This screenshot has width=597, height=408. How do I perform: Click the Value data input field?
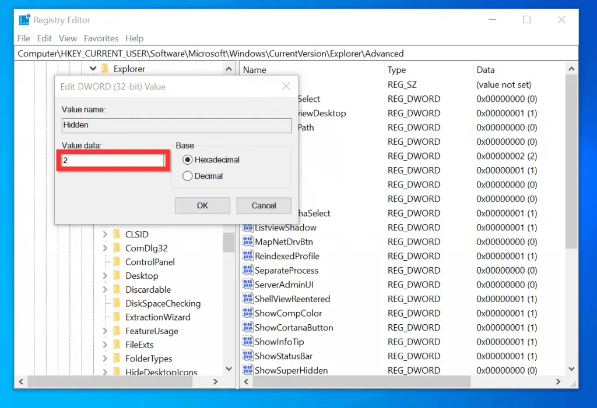click(x=113, y=160)
